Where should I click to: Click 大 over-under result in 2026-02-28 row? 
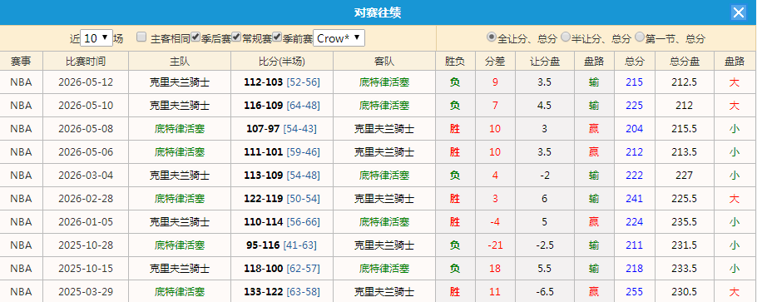point(735,199)
